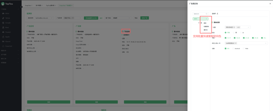Image resolution: width=273 pixels, height=111 pixels.
Task: Click the rename pencil beside 定向1 title
Action: tap(217, 14)
